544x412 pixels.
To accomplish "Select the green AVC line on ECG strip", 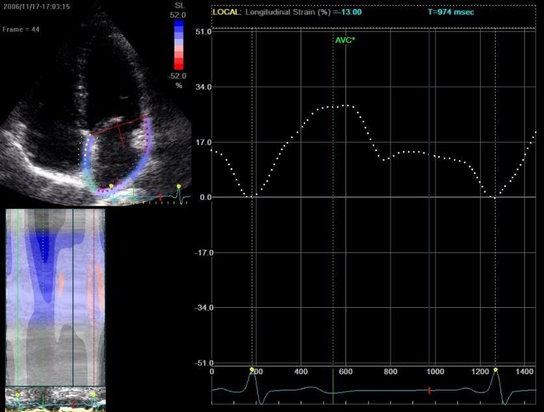I will [333, 386].
